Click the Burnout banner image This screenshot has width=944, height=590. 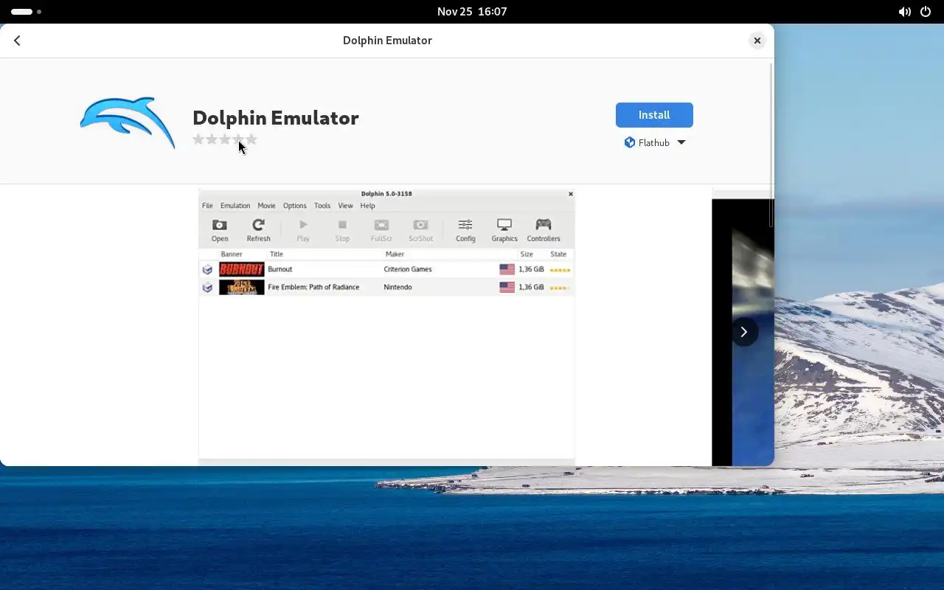[x=241, y=269]
